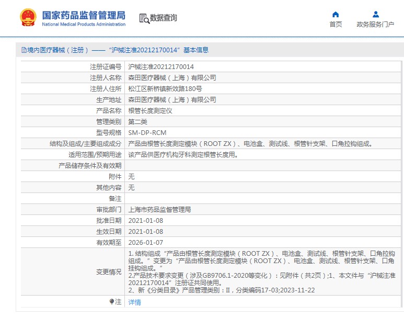Select the 变更情况 change description text
The width and height of the screenshot is (404, 317).
point(262,272)
